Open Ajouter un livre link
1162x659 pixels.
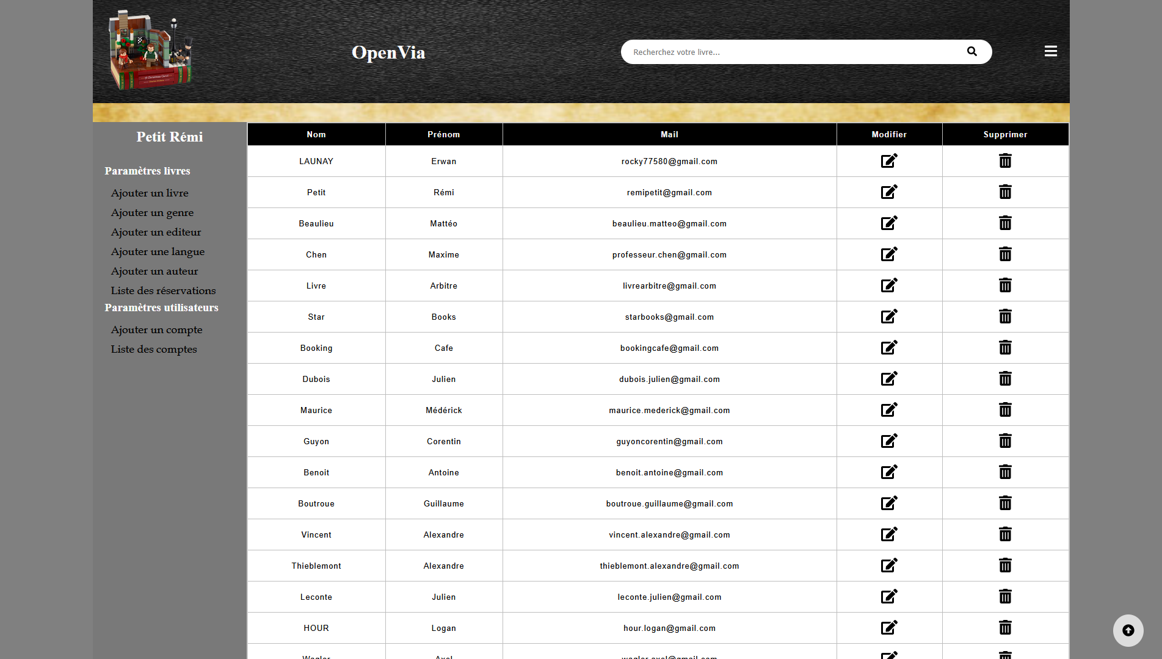150,193
